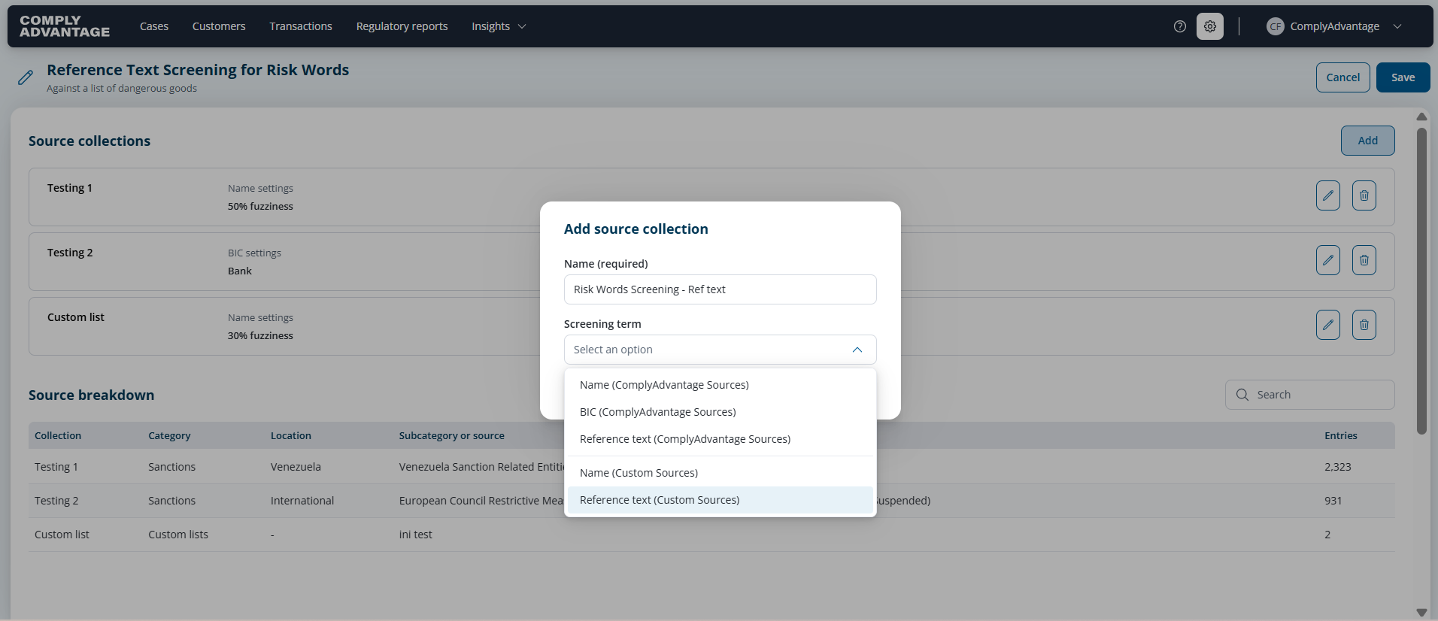This screenshot has width=1438, height=621.
Task: Select the Venezuela location cell
Action: coord(296,467)
